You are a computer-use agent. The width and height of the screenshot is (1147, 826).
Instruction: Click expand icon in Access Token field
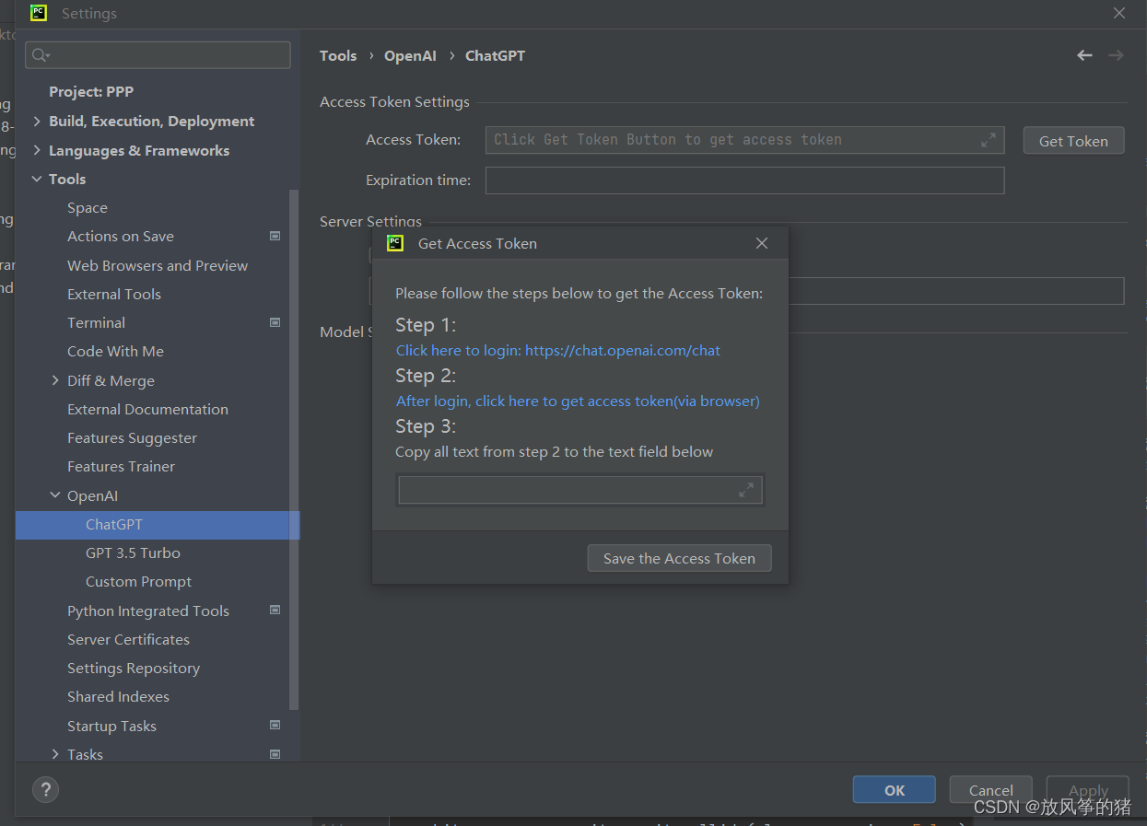[x=989, y=140]
